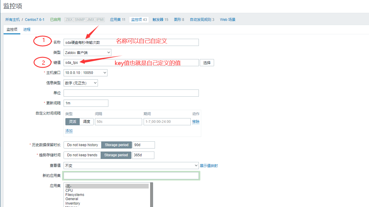The width and height of the screenshot is (369, 207).
Task: Click the 应用集 list scrollbar
Action: (x=151, y=195)
